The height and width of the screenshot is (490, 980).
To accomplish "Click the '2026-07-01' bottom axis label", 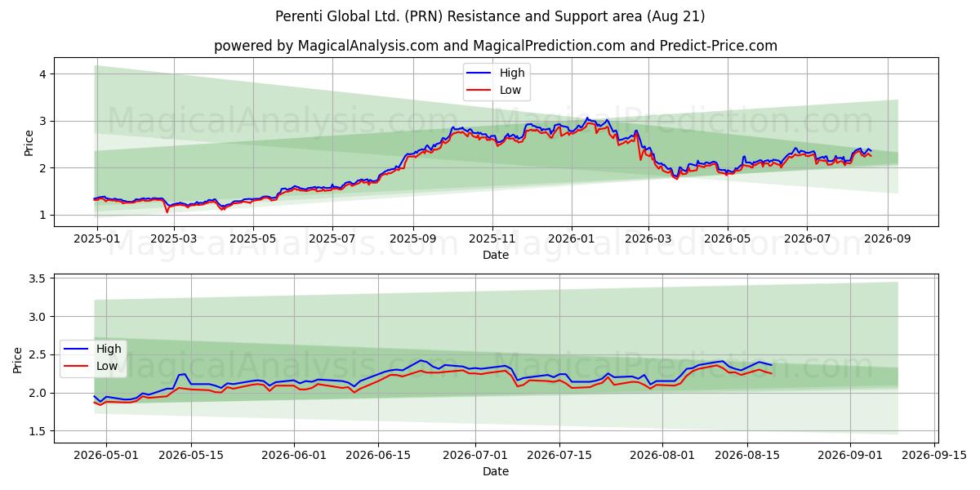I will (475, 456).
